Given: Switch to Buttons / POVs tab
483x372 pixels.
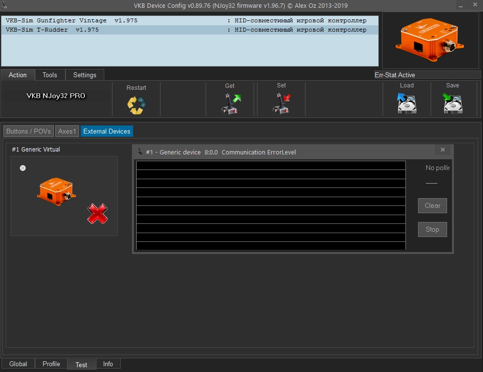Looking at the screenshot, I should point(28,131).
